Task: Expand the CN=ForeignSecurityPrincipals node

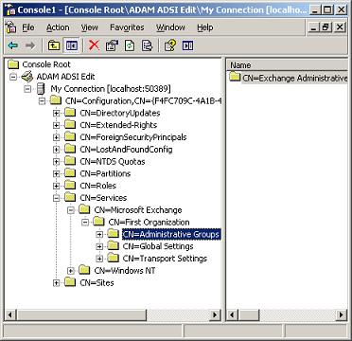Action: pos(56,137)
